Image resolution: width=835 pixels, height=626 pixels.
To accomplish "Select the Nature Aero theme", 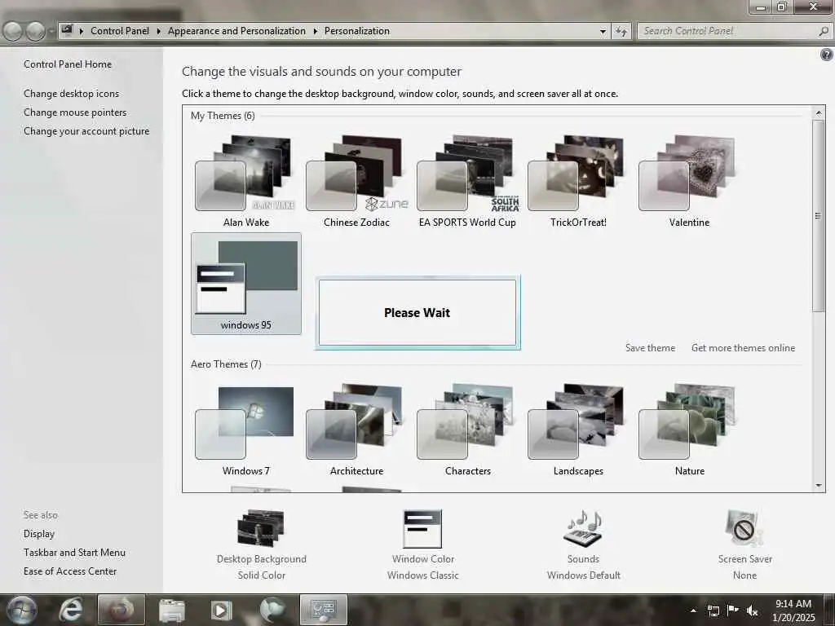I will click(x=689, y=429).
